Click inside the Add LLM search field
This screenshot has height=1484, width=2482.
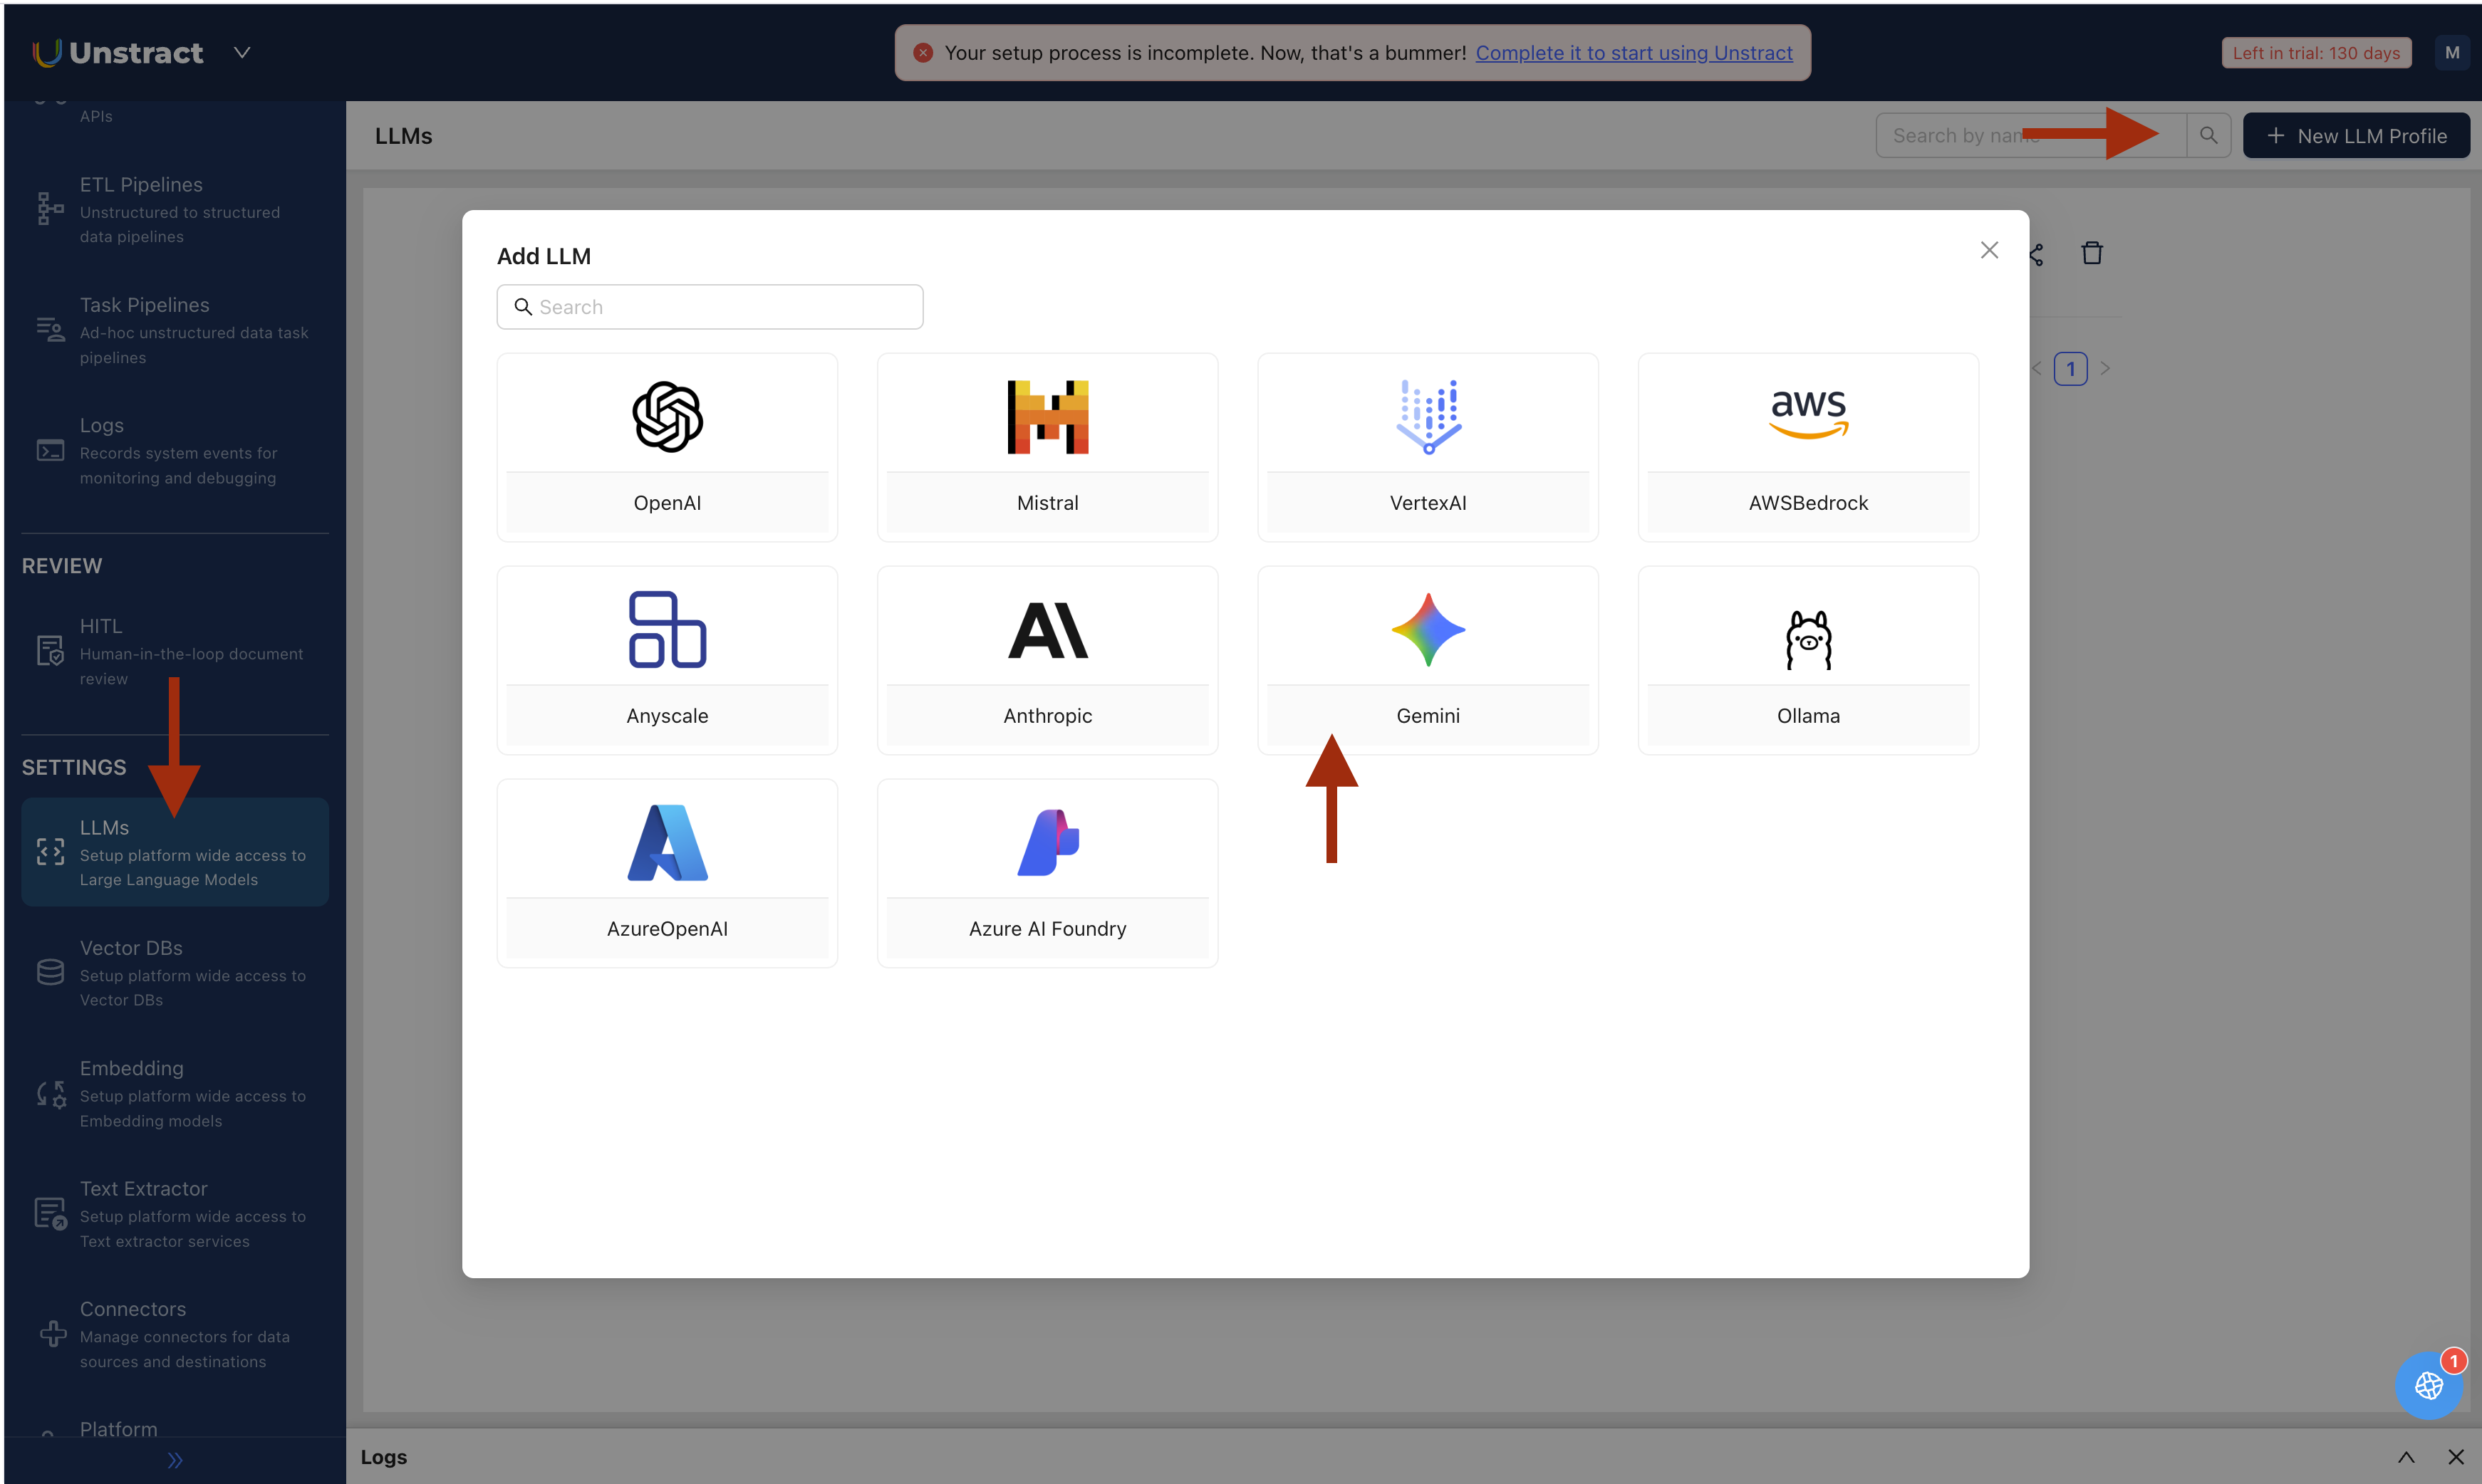[710, 307]
